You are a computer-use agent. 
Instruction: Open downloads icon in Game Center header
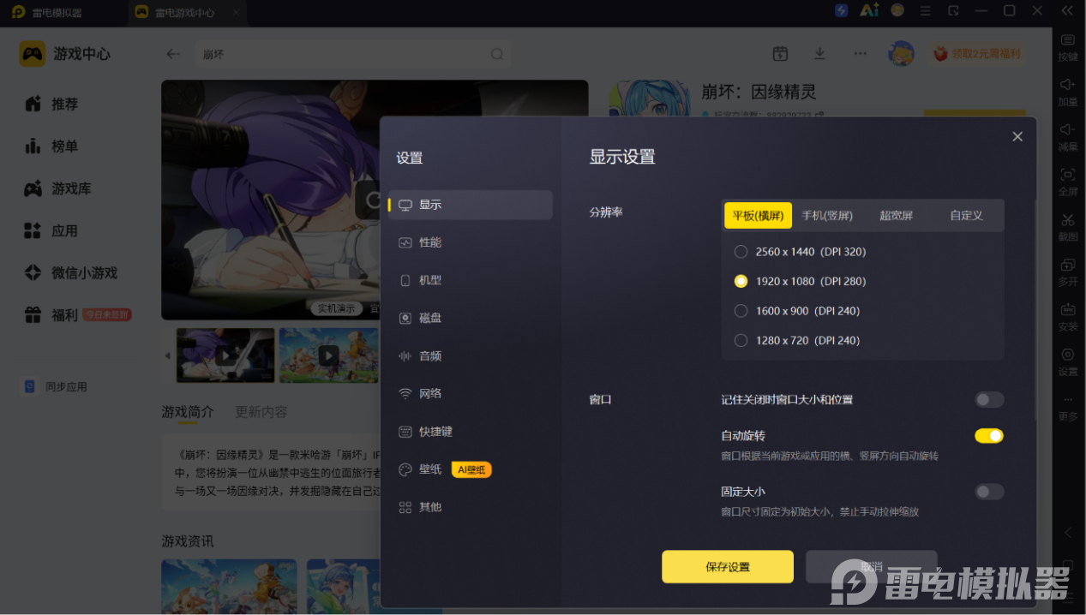pos(819,54)
